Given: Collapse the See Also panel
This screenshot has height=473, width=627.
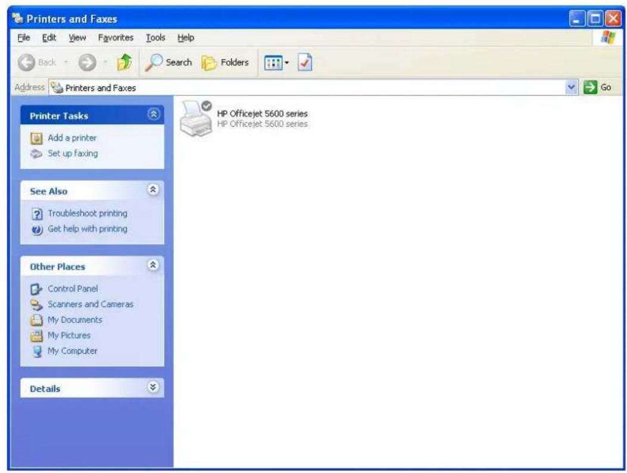Looking at the screenshot, I should pyautogui.click(x=153, y=190).
